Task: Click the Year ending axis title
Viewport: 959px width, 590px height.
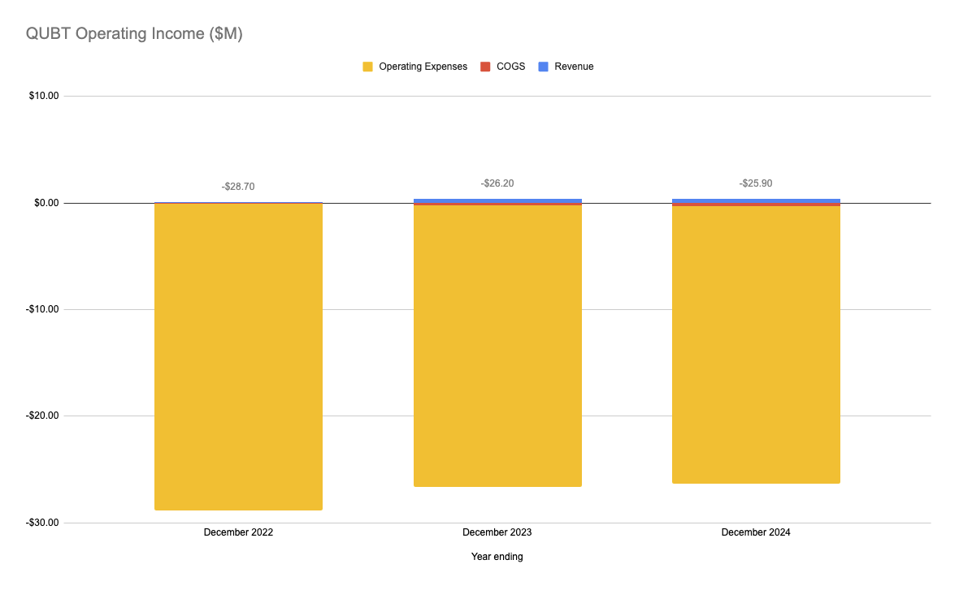Action: (497, 557)
